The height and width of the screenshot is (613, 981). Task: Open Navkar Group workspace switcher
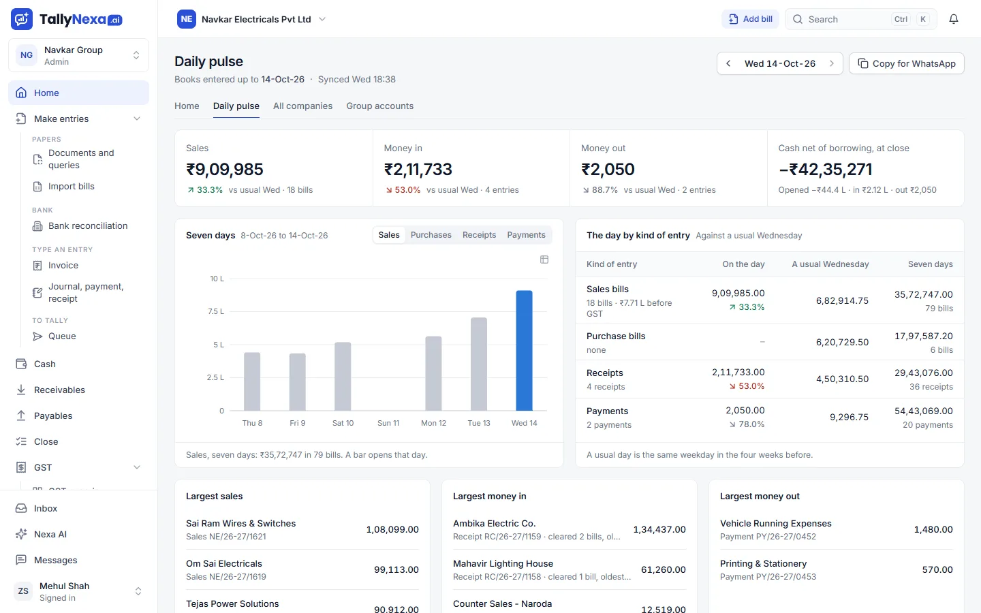[78, 55]
